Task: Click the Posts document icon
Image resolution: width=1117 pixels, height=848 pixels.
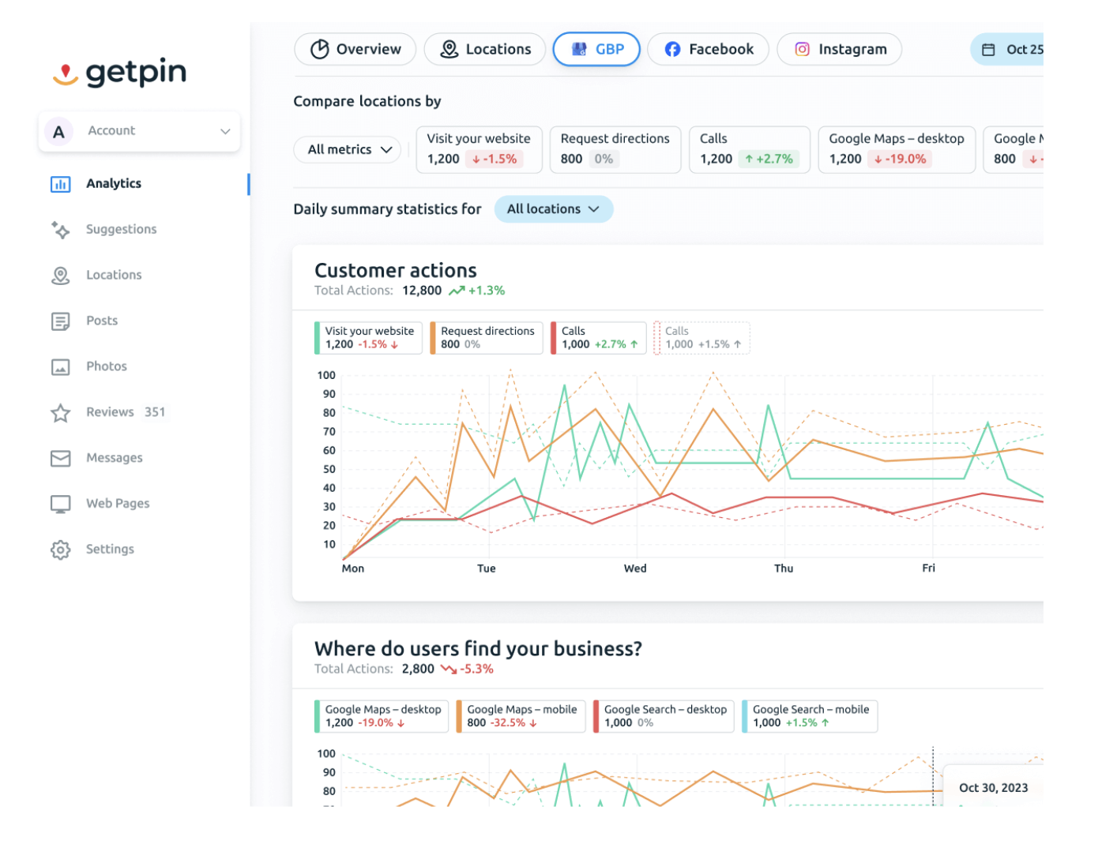Action: click(x=60, y=321)
